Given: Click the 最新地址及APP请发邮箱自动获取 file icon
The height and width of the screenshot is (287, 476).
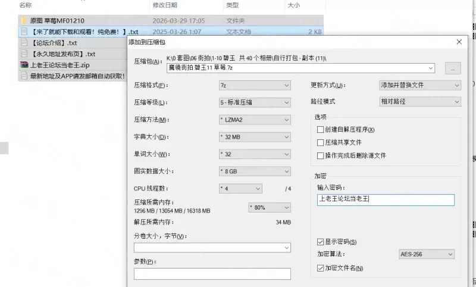Looking at the screenshot, I should (x=24, y=76).
